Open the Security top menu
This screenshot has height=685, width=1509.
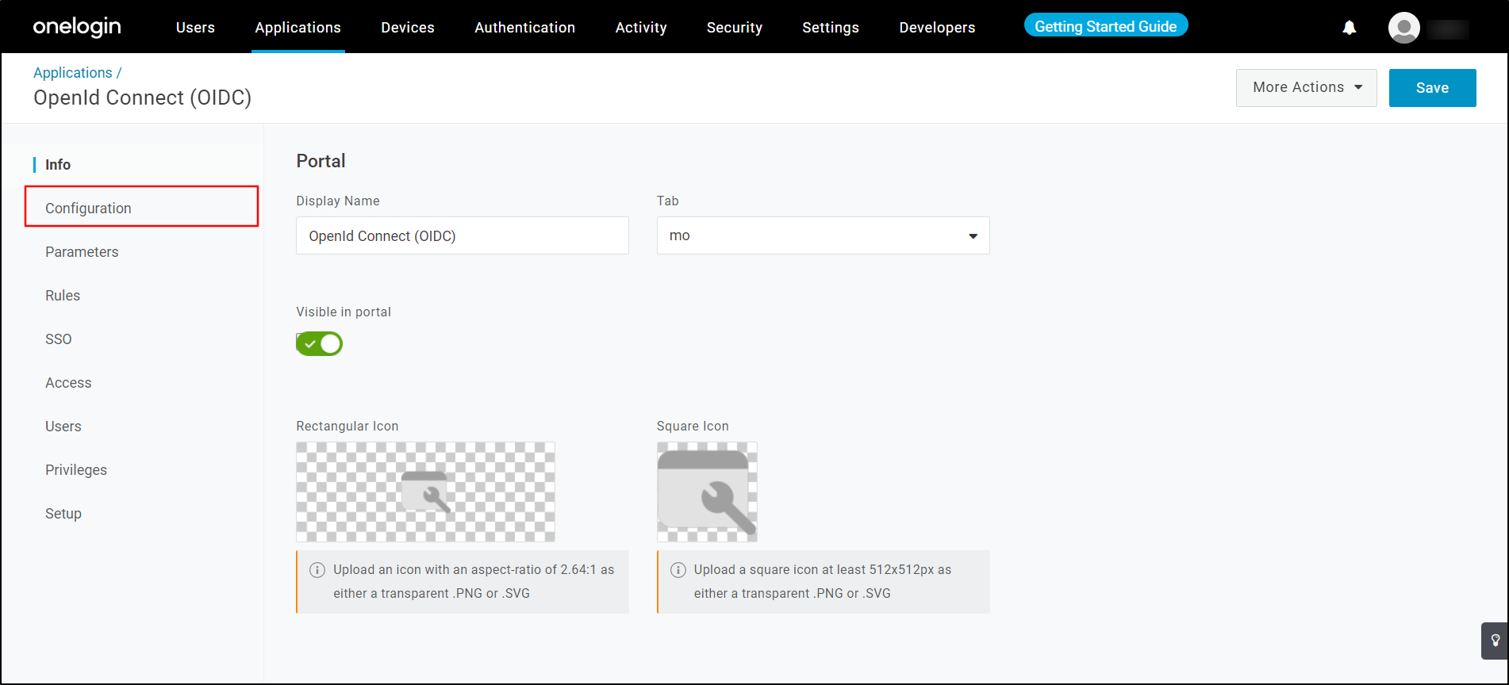pos(735,28)
